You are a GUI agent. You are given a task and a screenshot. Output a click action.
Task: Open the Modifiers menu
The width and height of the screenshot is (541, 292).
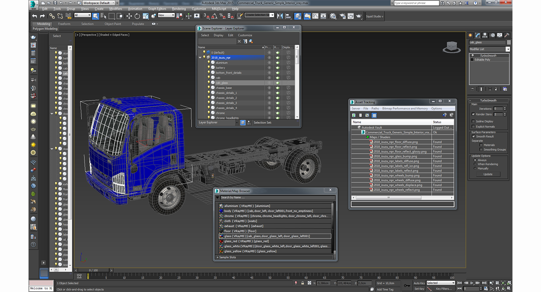116,9
